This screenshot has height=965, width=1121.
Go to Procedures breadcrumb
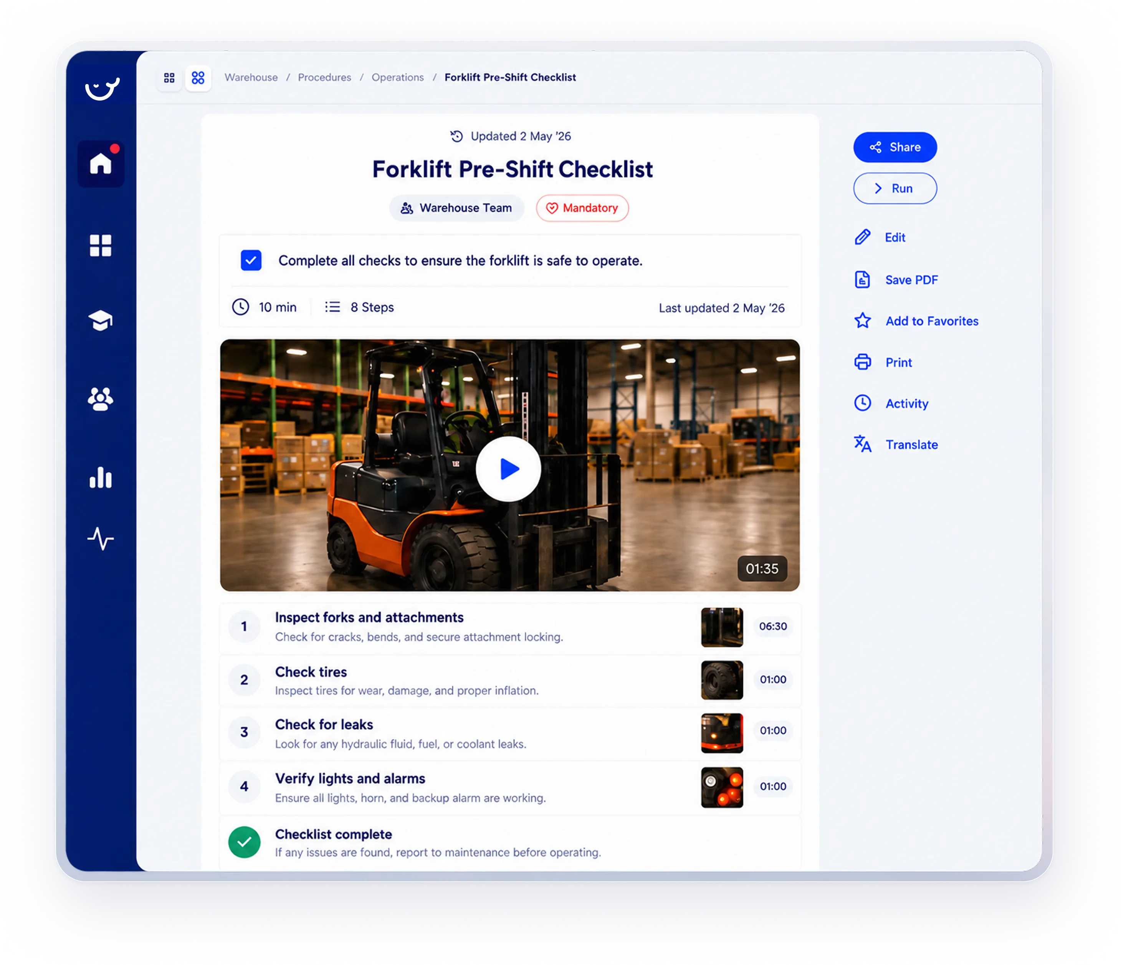click(x=324, y=78)
